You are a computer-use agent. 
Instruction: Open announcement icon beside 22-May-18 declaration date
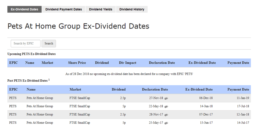[166, 107]
